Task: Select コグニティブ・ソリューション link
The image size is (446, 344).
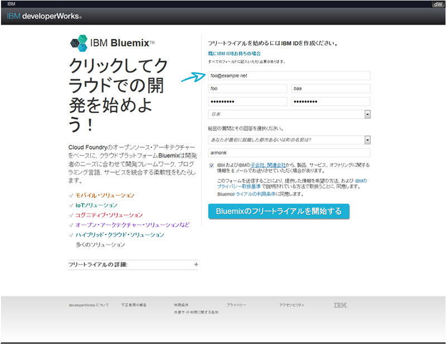Action: (x=109, y=215)
